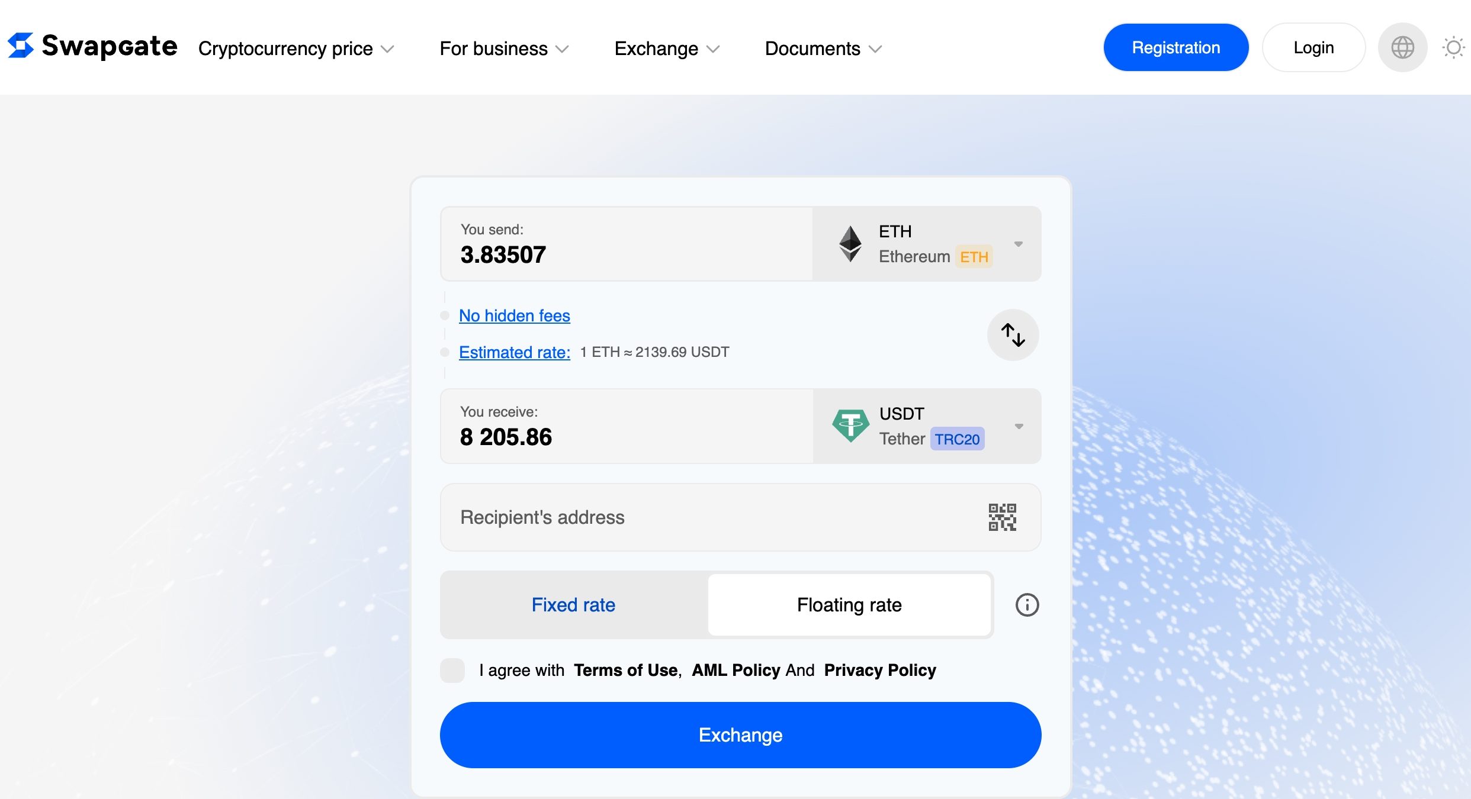Swap send and receive currencies
Image resolution: width=1471 pixels, height=799 pixels.
1013,335
